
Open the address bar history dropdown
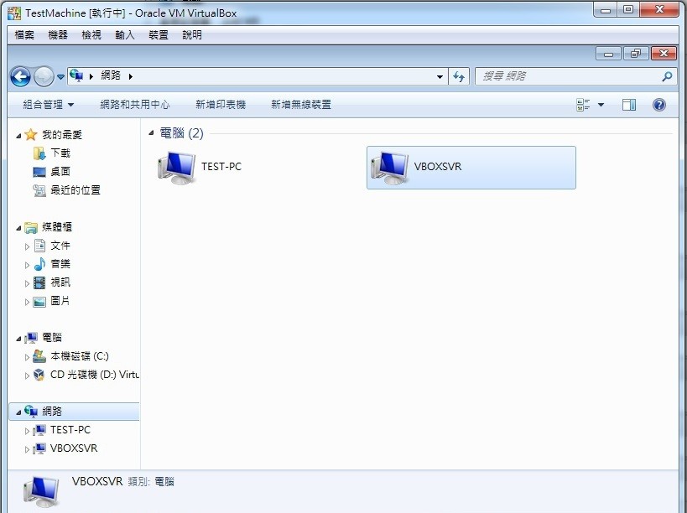[440, 76]
